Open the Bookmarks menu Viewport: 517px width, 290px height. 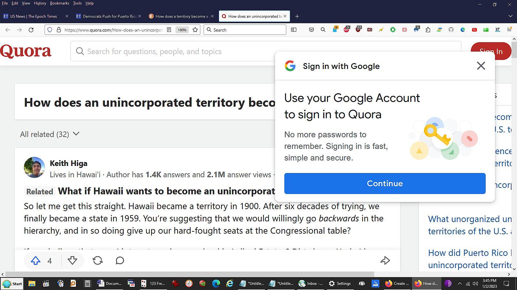59,3
